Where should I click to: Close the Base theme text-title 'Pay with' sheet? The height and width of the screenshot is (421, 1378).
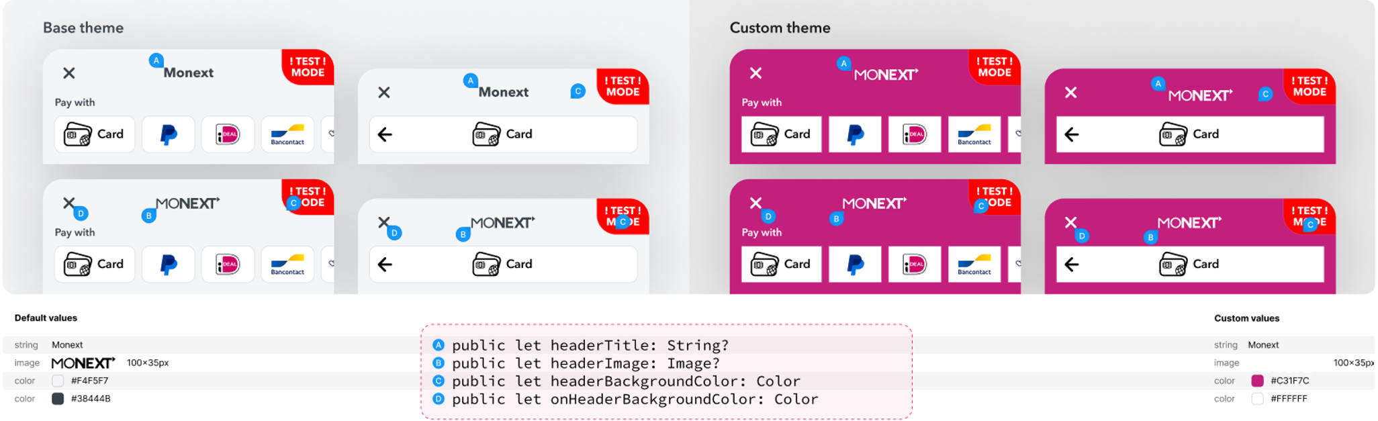(x=69, y=73)
